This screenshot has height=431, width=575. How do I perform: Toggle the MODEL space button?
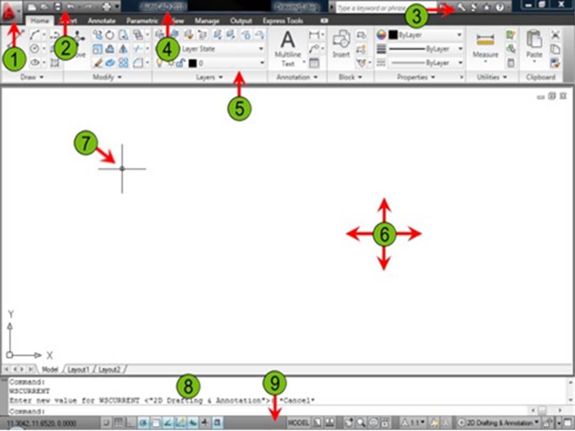point(298,423)
